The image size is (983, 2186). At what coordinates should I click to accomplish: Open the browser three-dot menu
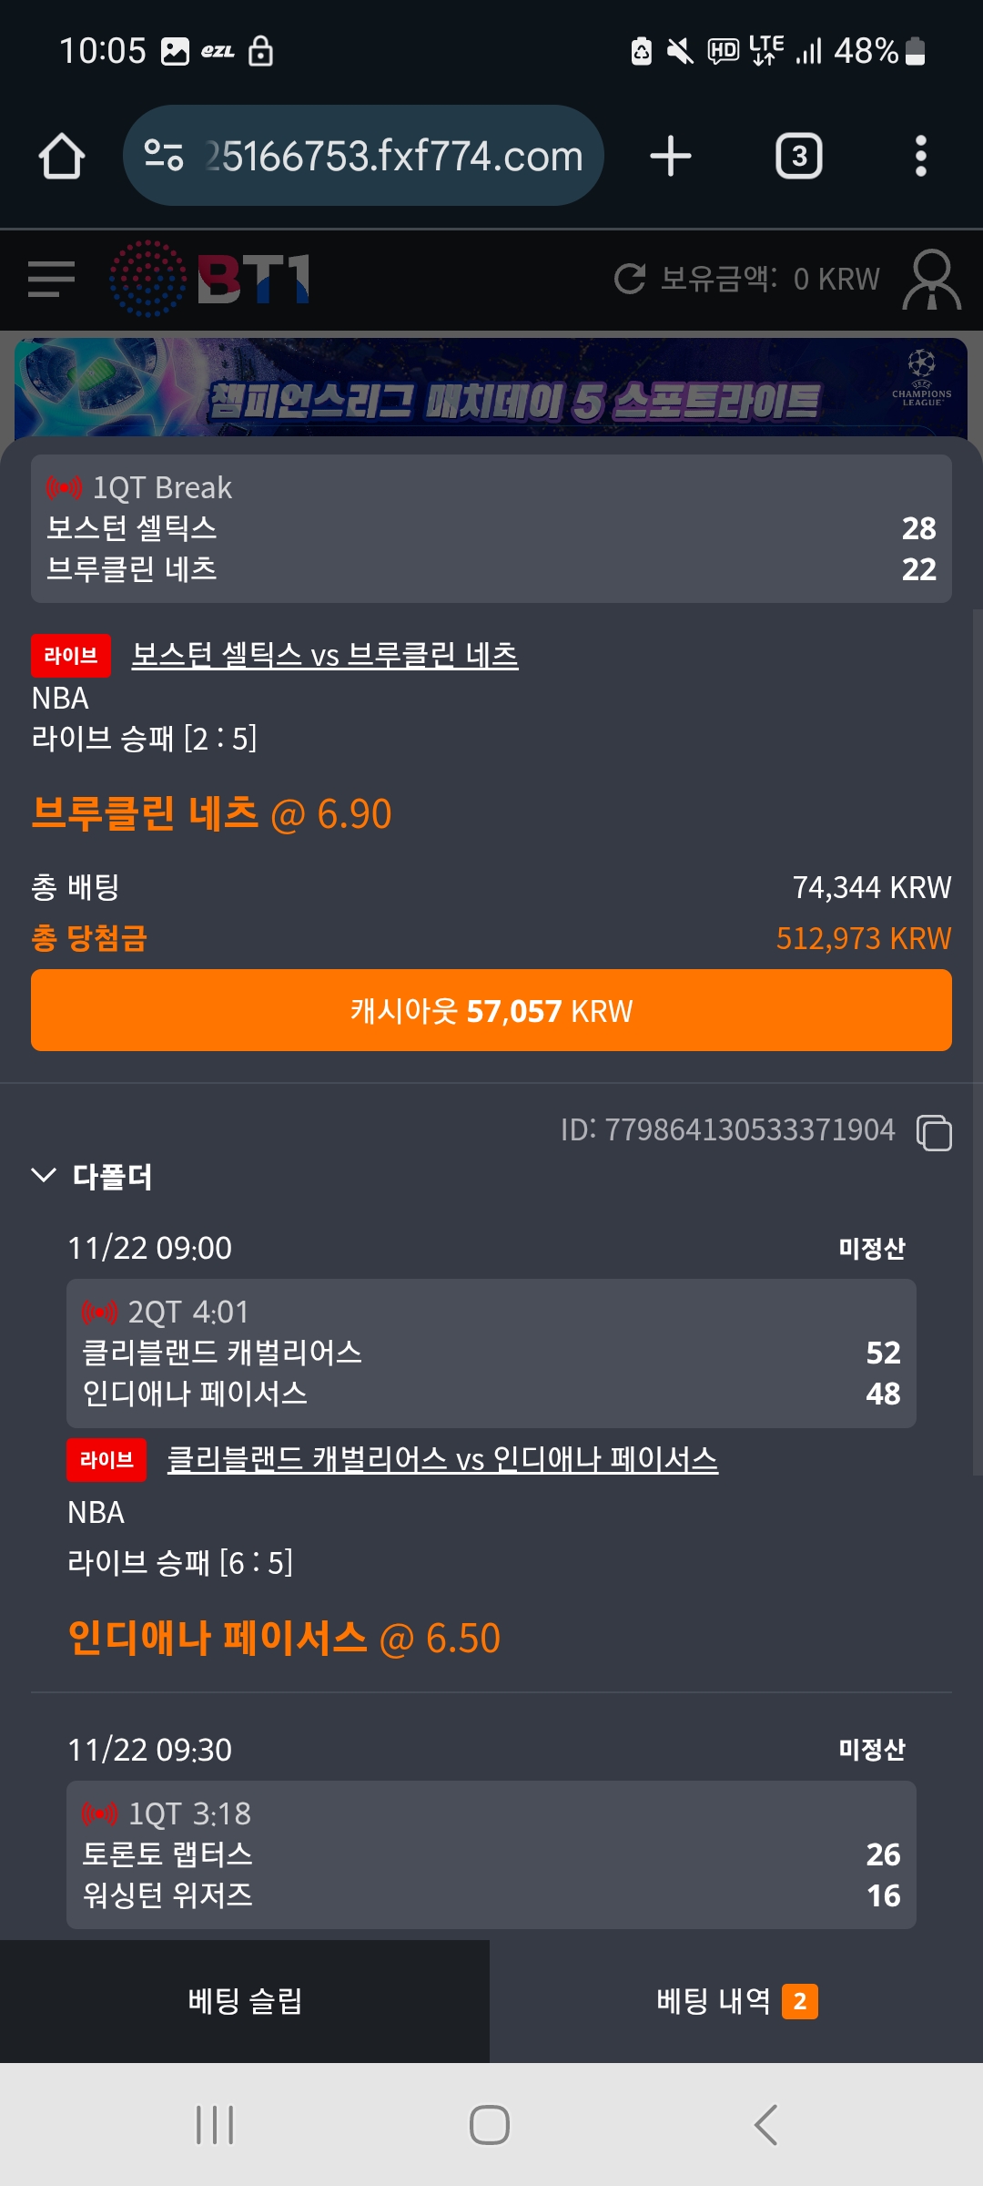(920, 157)
